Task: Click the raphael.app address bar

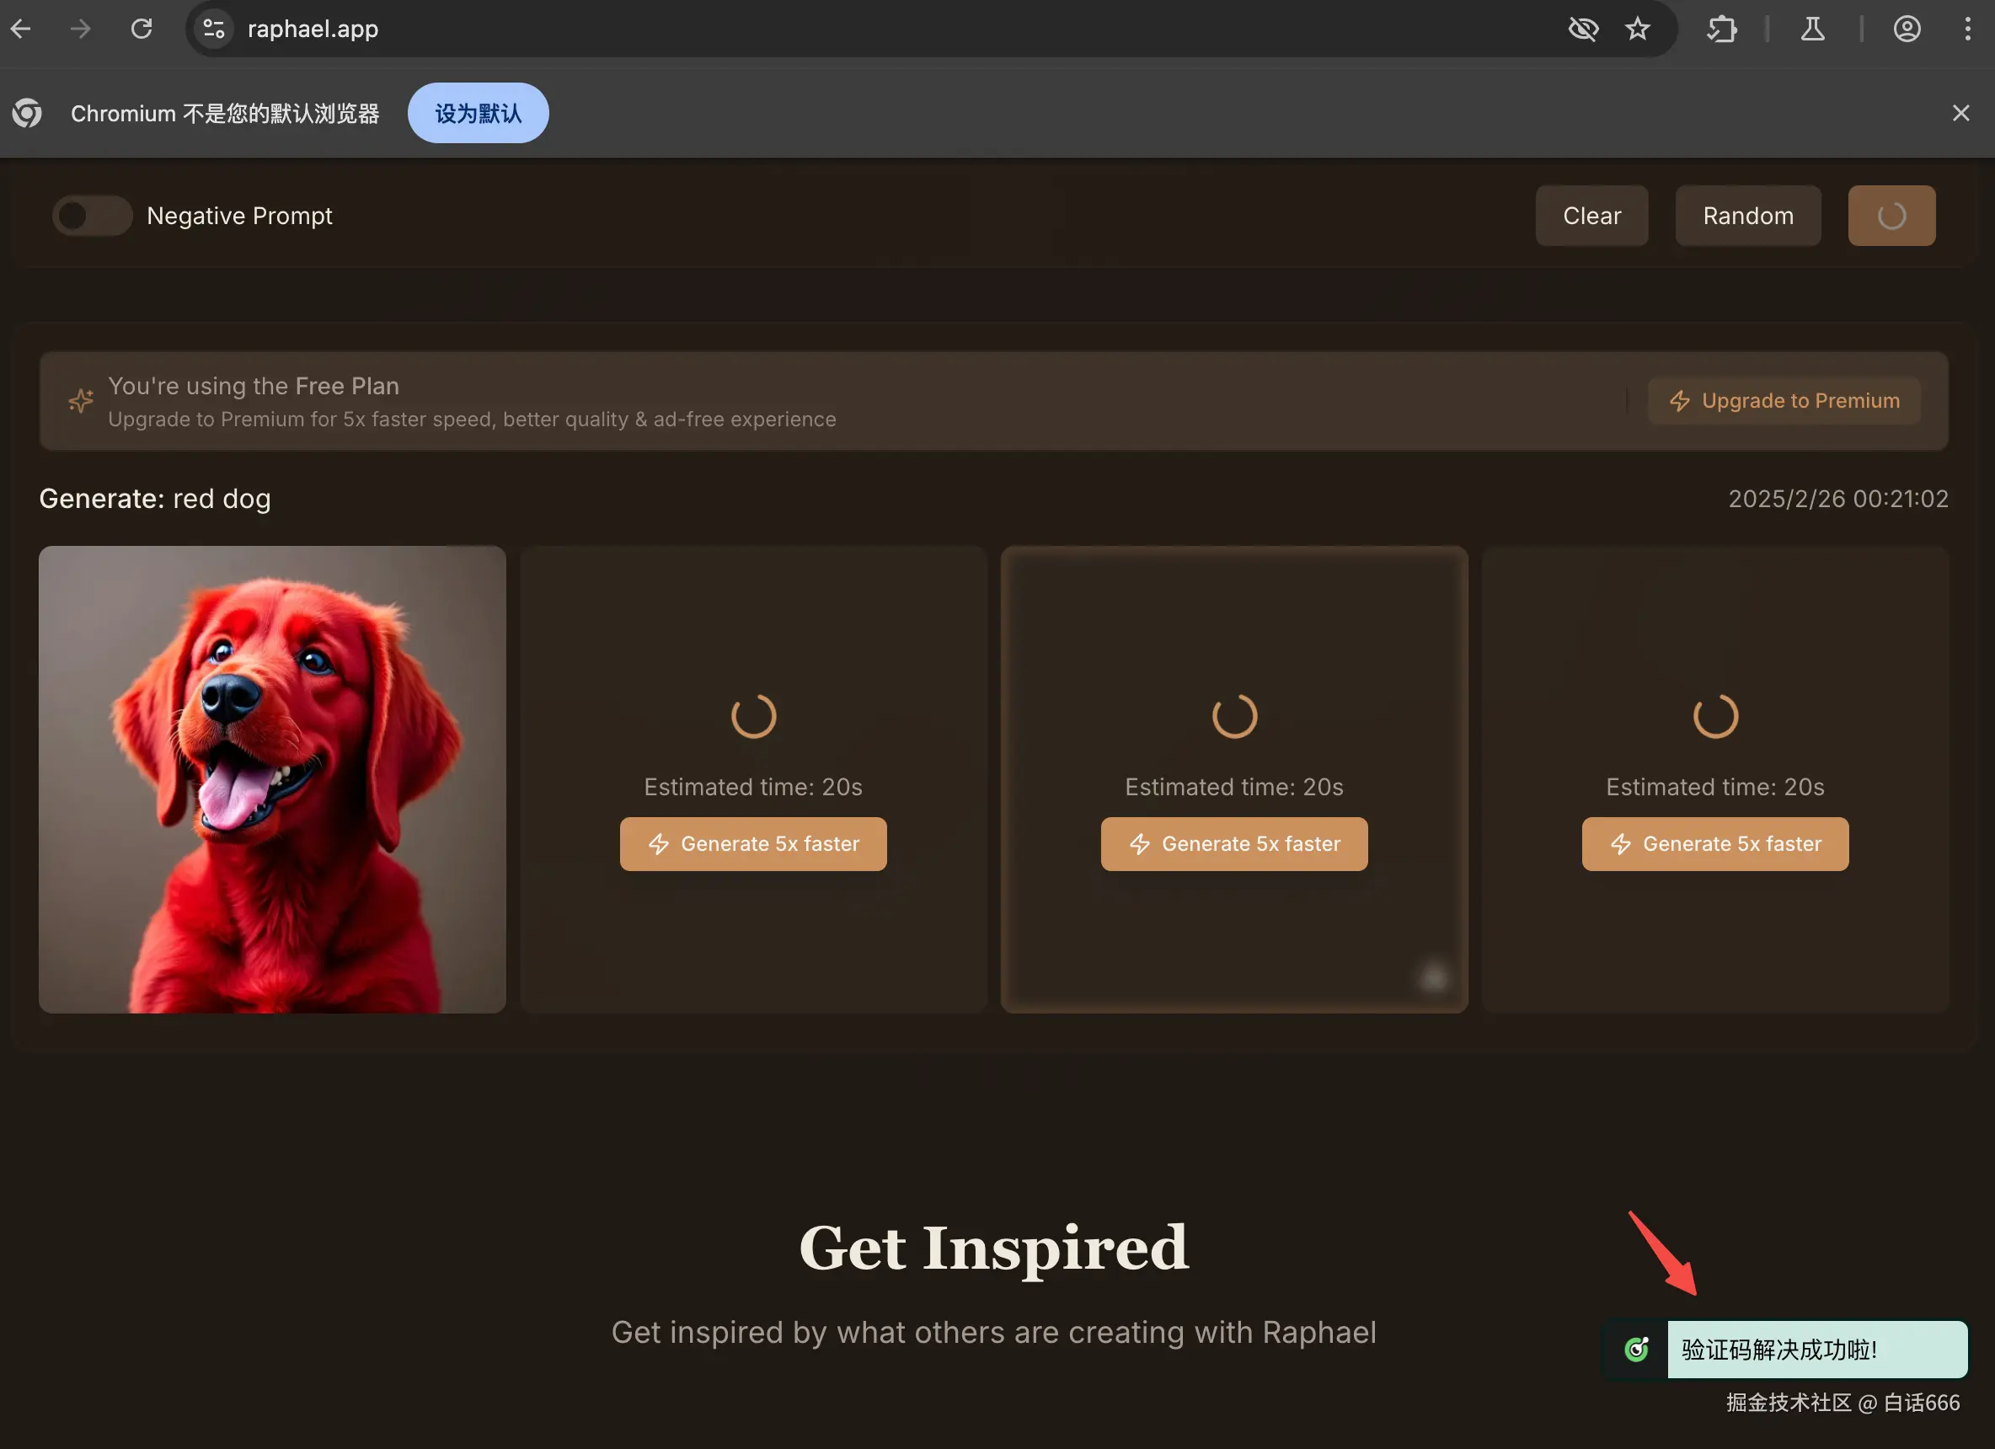Action: tap(792, 29)
